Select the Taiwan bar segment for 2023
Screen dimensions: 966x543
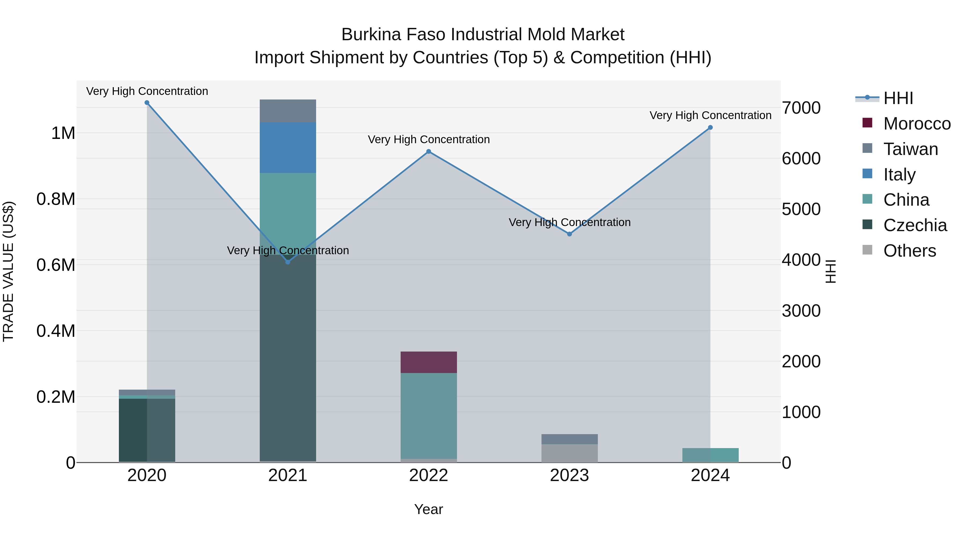(569, 439)
